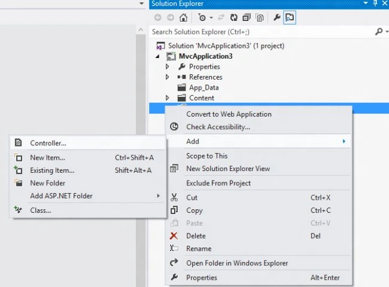Click the Rename icon
This screenshot has width=389, height=287.
pos(174,248)
